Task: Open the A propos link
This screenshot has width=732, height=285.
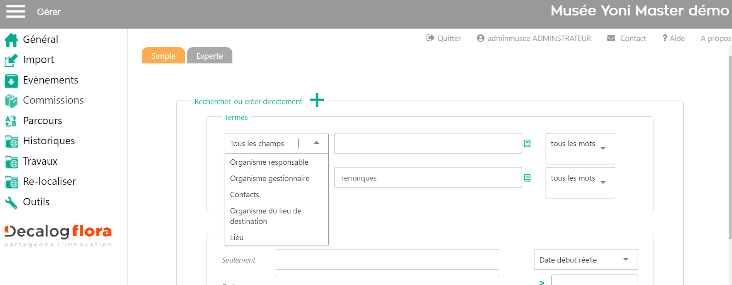Action: point(716,38)
